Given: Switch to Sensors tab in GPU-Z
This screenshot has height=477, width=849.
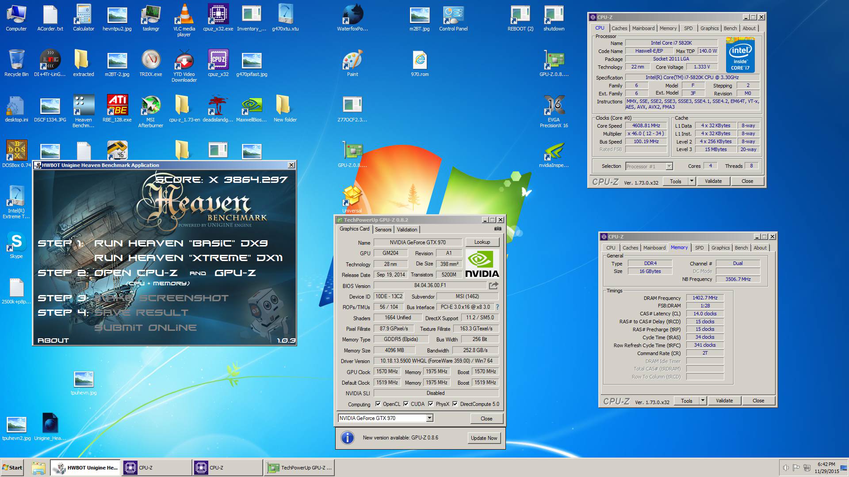Looking at the screenshot, I should 383,230.
